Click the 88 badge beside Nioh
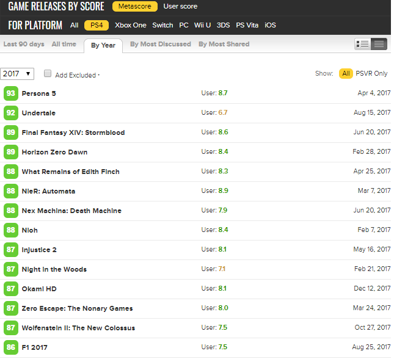The image size is (394, 359). (x=11, y=230)
